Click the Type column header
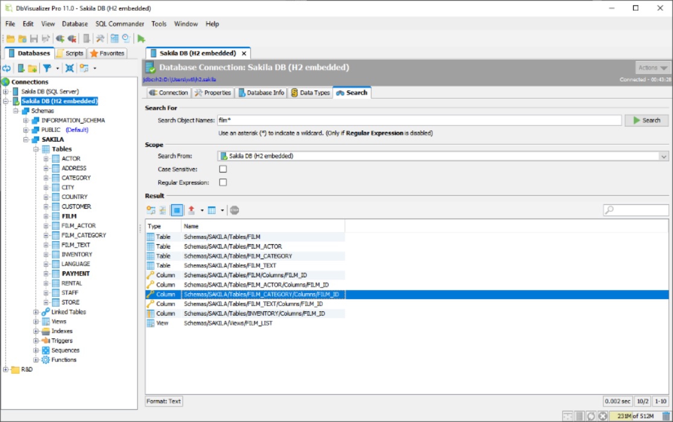The height and width of the screenshot is (422, 673). tap(163, 226)
